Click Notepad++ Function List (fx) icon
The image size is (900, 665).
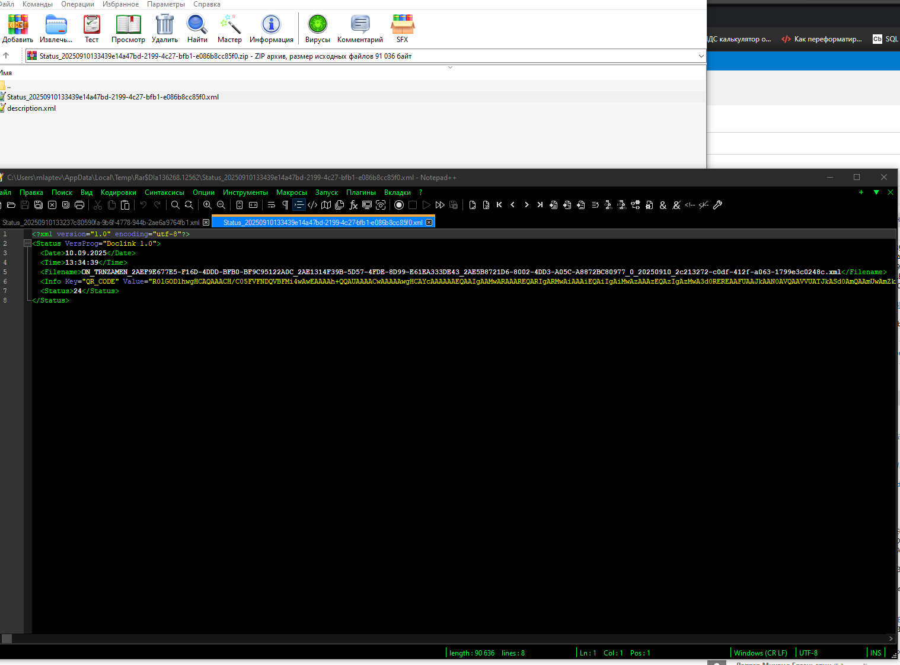tap(353, 205)
